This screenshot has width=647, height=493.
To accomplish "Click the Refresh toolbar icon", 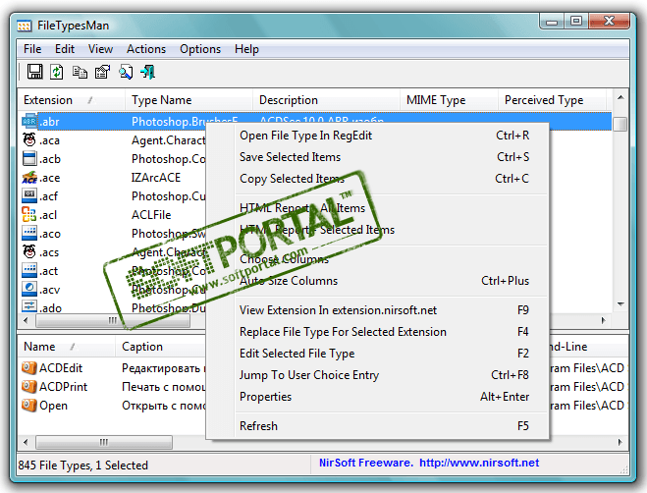I will click(57, 72).
